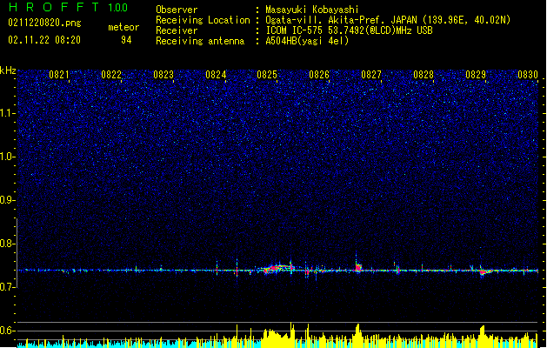Click the 0825 time axis marker

[267, 75]
